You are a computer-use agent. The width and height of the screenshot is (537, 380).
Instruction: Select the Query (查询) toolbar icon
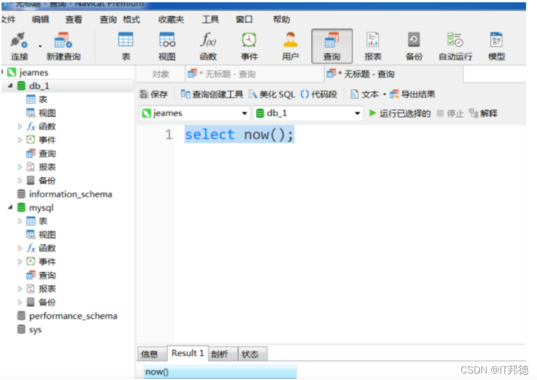click(331, 46)
